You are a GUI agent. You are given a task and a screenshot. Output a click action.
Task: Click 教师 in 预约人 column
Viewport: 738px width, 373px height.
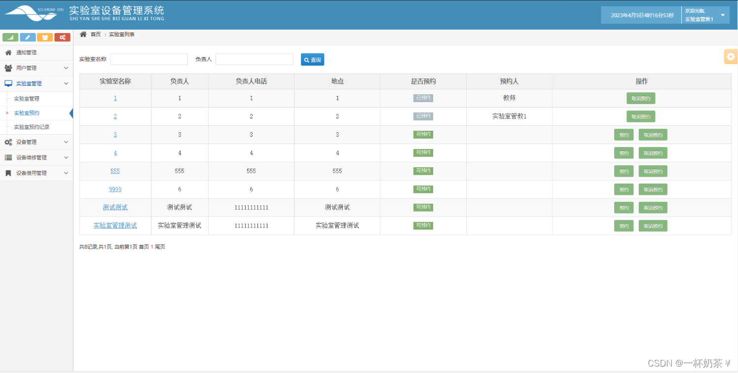click(509, 98)
